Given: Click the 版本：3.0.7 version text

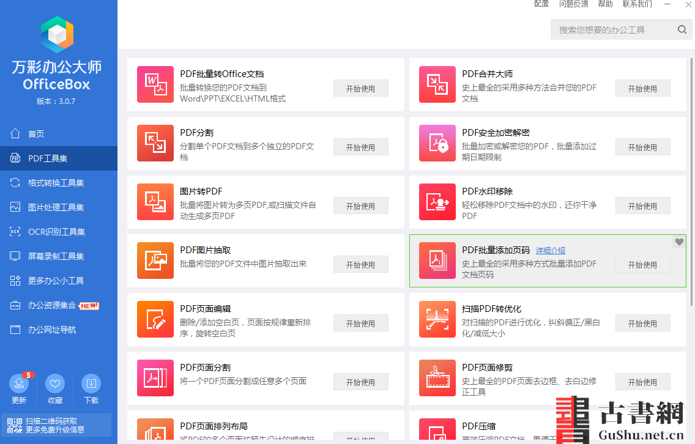Looking at the screenshot, I should 56,101.
